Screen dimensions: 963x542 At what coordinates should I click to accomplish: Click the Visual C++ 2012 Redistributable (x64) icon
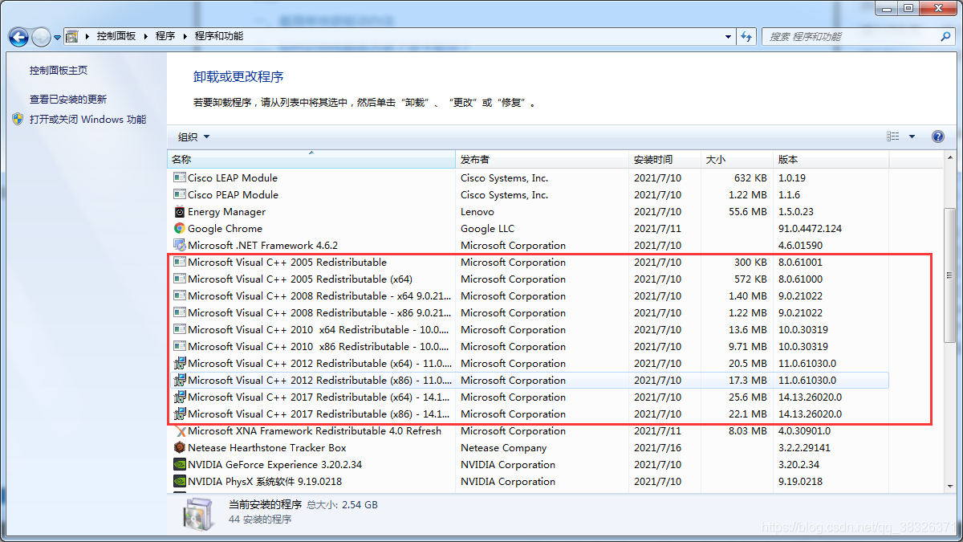click(180, 364)
